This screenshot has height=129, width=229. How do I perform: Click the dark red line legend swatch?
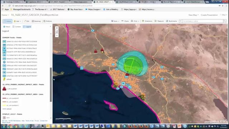4,98
